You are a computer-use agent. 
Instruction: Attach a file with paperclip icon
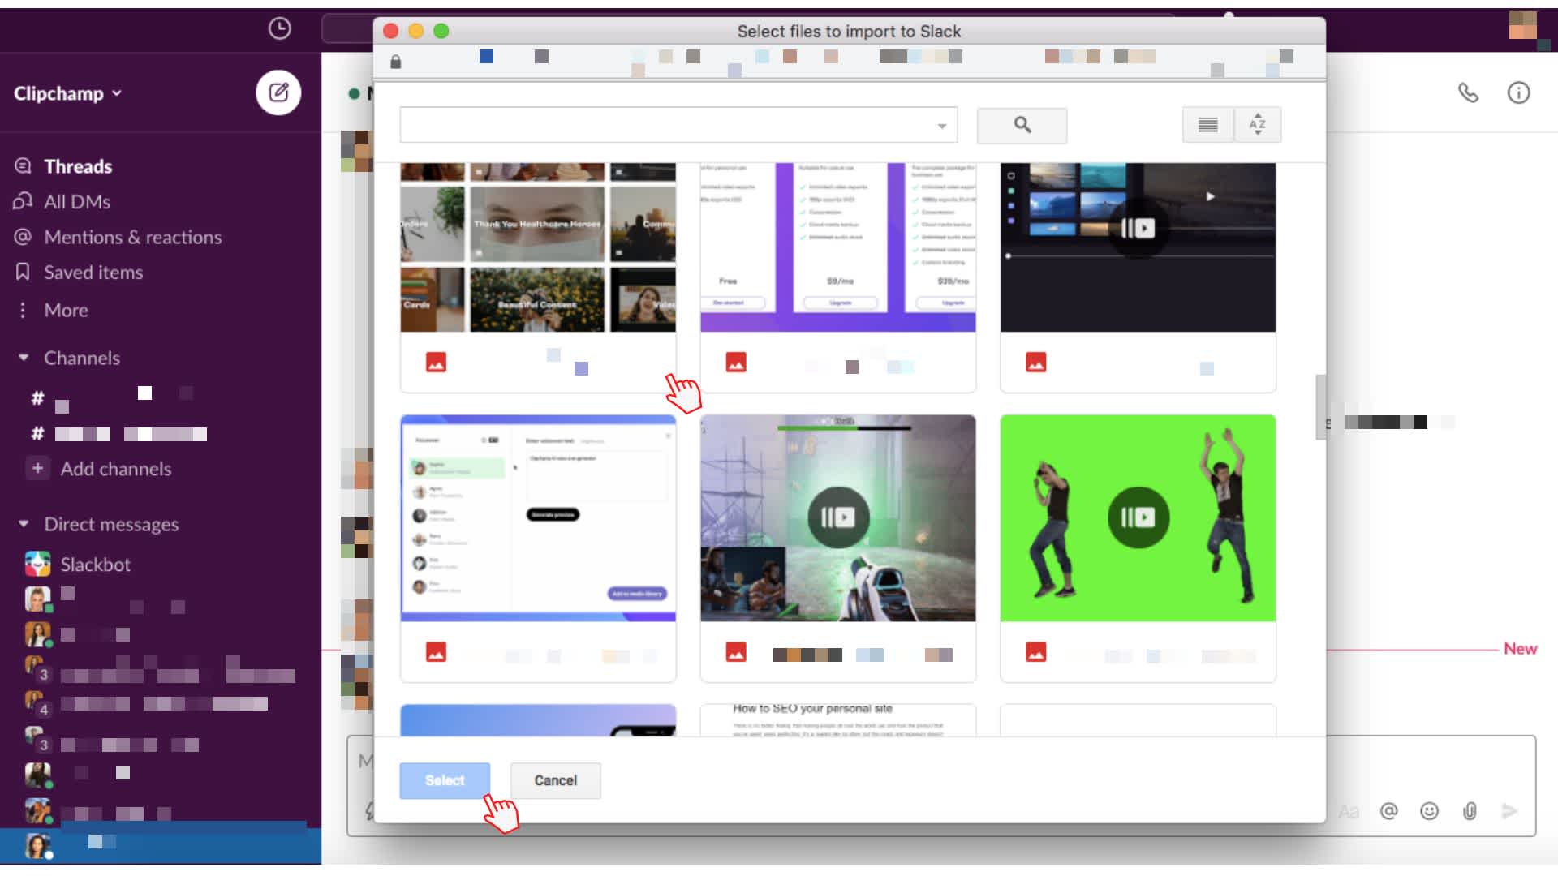1470,811
